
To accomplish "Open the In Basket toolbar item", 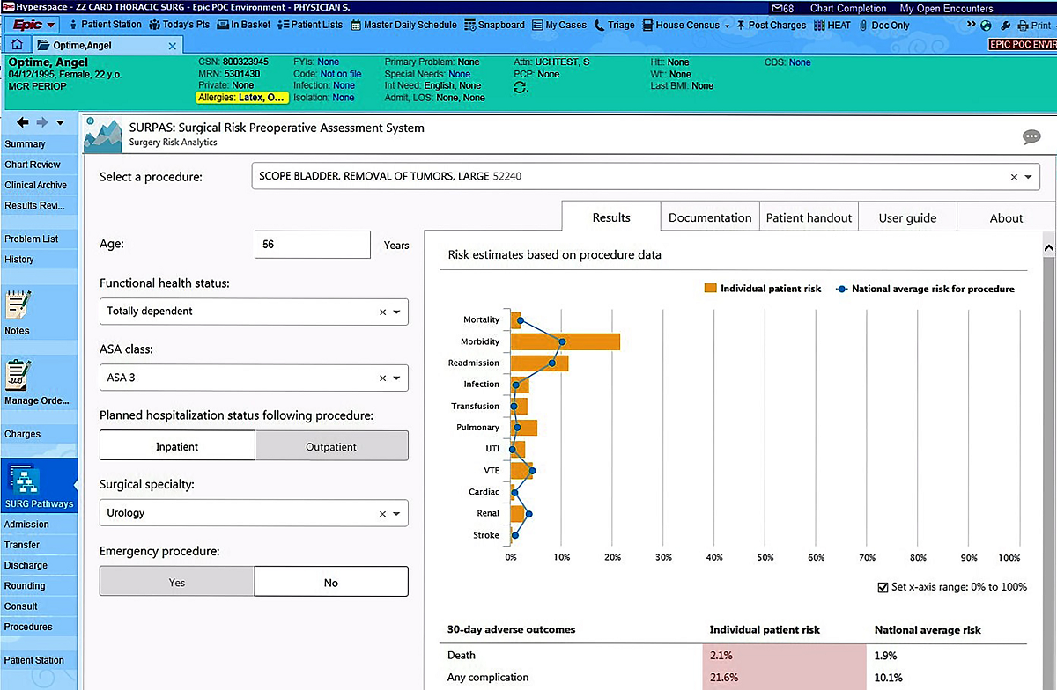I will (244, 25).
